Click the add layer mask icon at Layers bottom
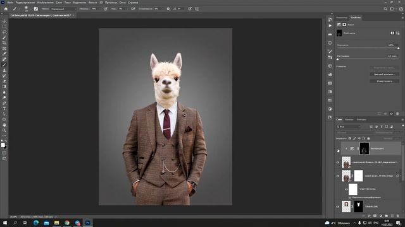 click(375, 216)
